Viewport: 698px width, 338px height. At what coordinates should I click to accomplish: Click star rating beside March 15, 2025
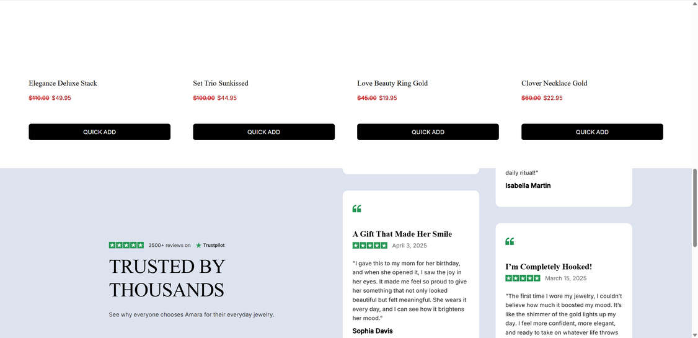[523, 278]
